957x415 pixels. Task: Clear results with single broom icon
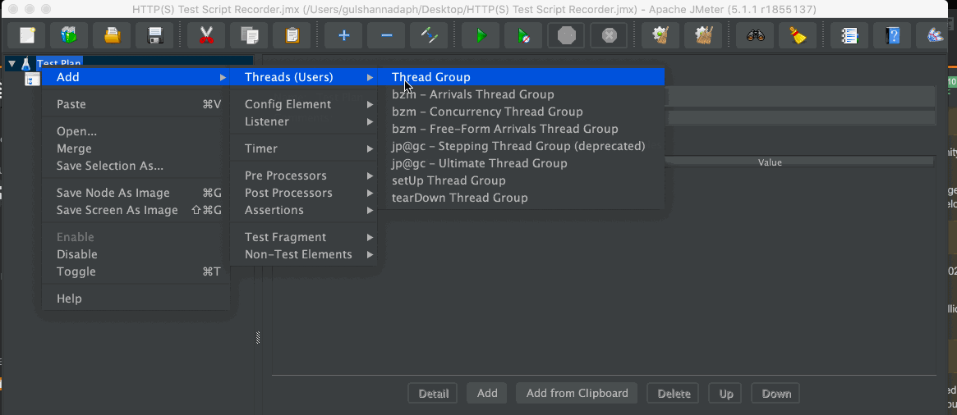coord(661,35)
